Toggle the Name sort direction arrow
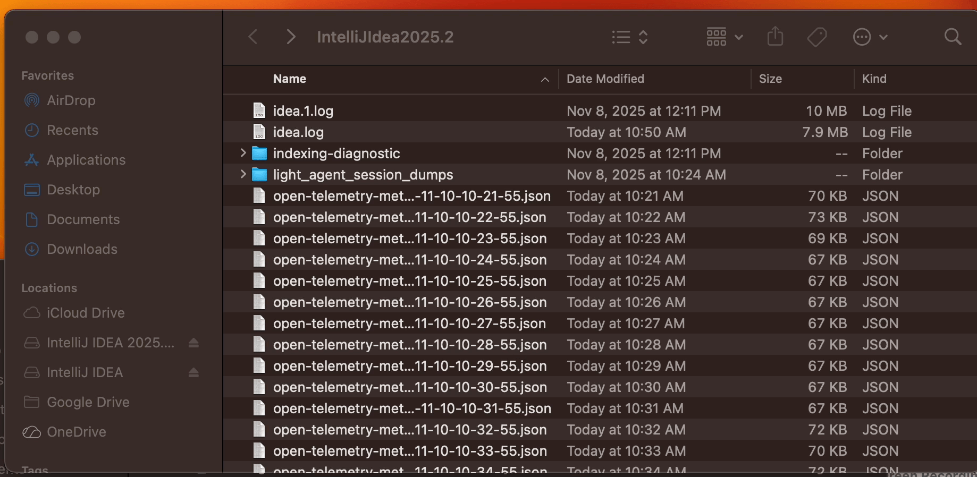 click(x=545, y=80)
